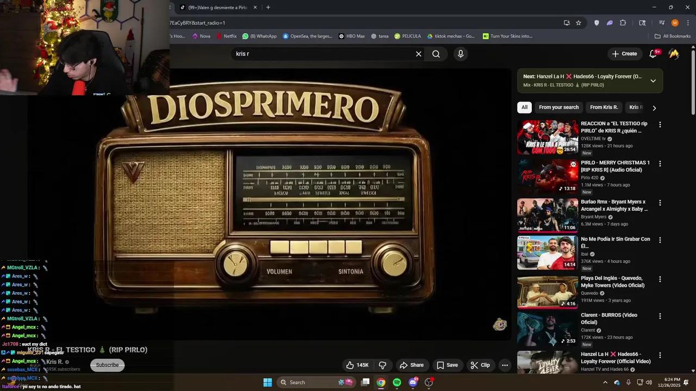Open the PIRLO - MERRY CHRISTMAS 1 thumbnail

[548, 176]
